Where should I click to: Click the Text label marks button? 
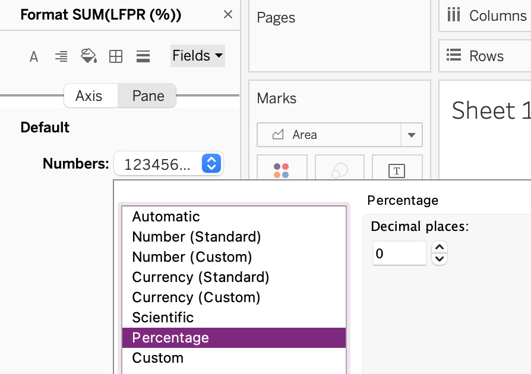(396, 170)
